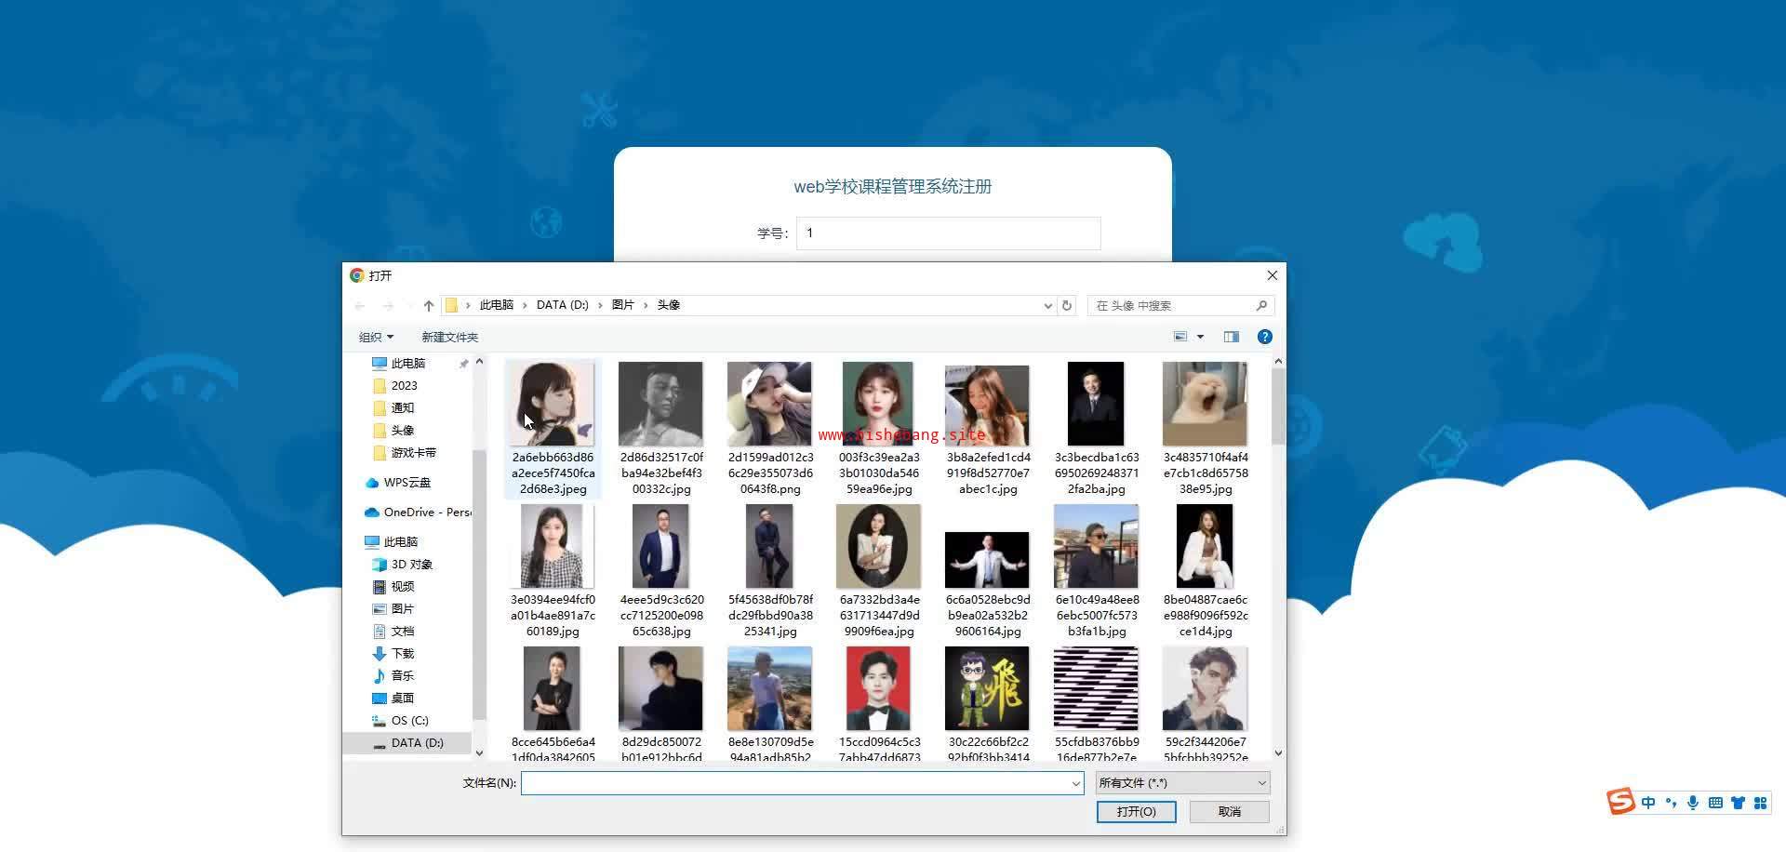
Task: Click the magnifier icon in the search box
Action: click(1261, 305)
